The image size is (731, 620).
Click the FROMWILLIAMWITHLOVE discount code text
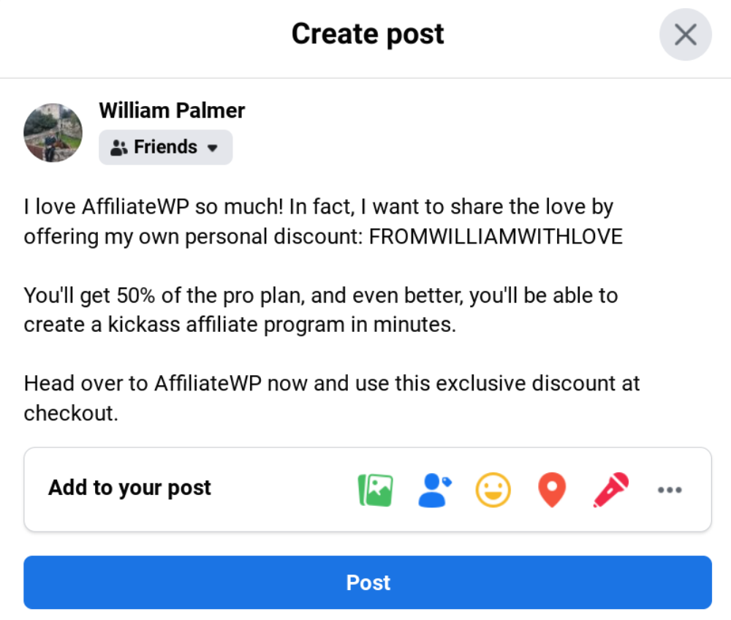click(x=496, y=237)
